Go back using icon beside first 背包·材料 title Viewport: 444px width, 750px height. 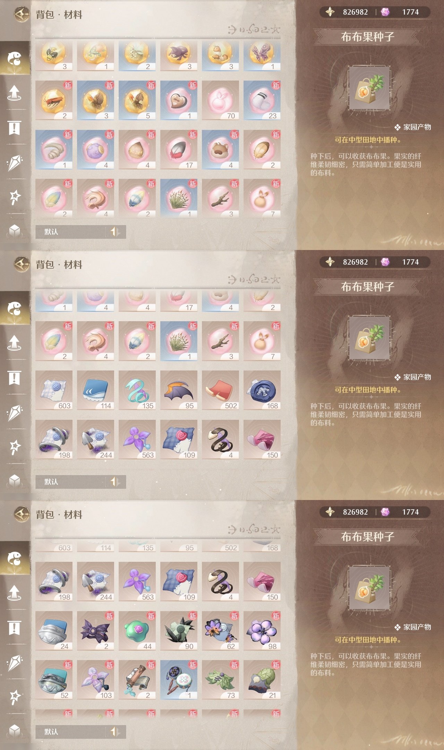point(22,15)
